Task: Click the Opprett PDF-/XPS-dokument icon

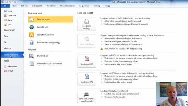Action: point(31,64)
